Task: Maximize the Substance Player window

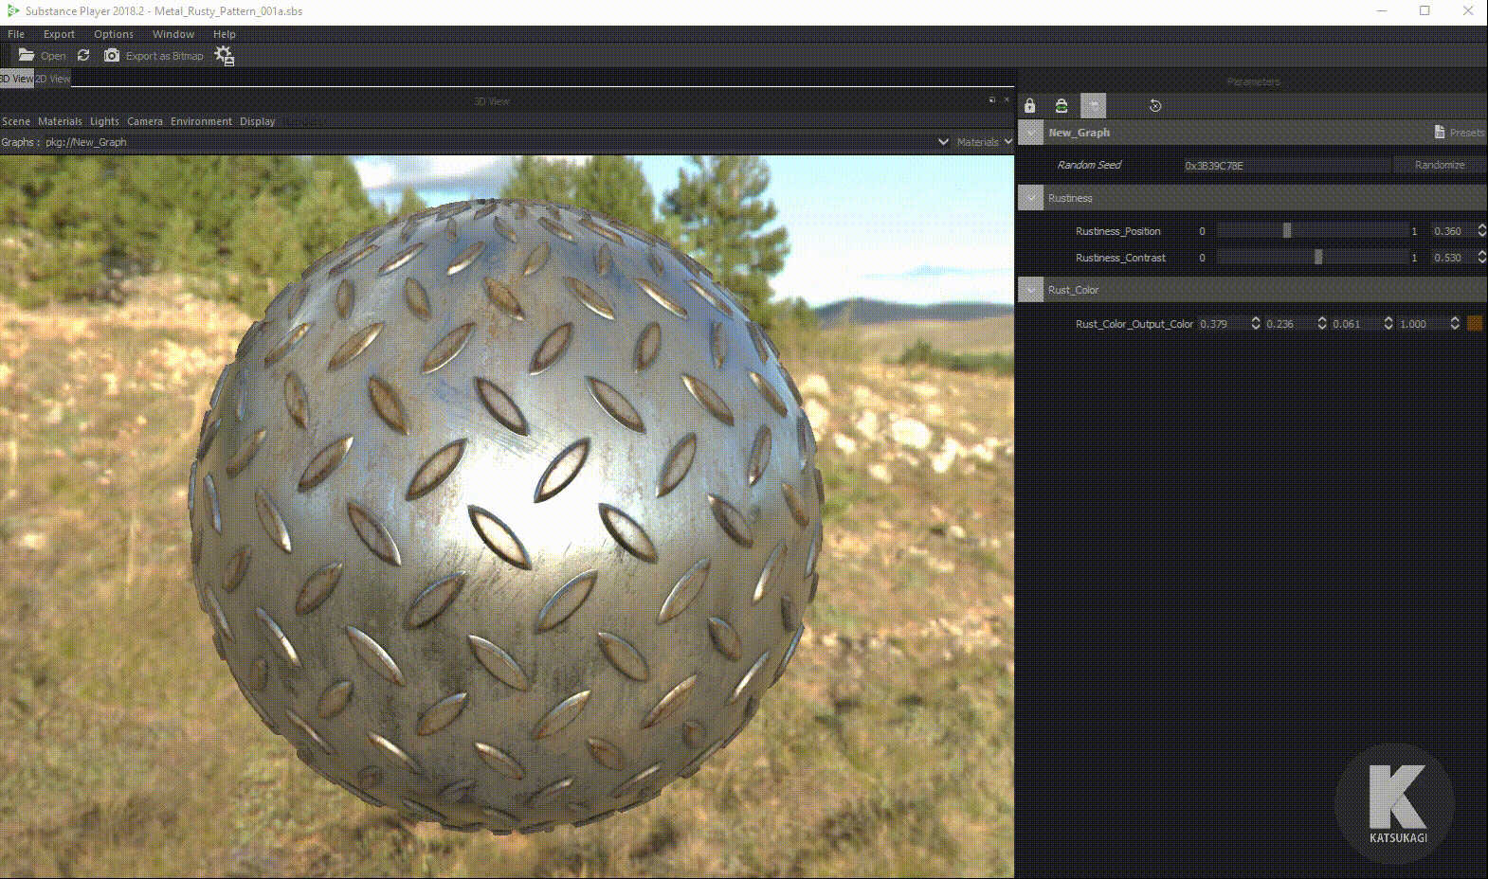Action: (x=1424, y=11)
